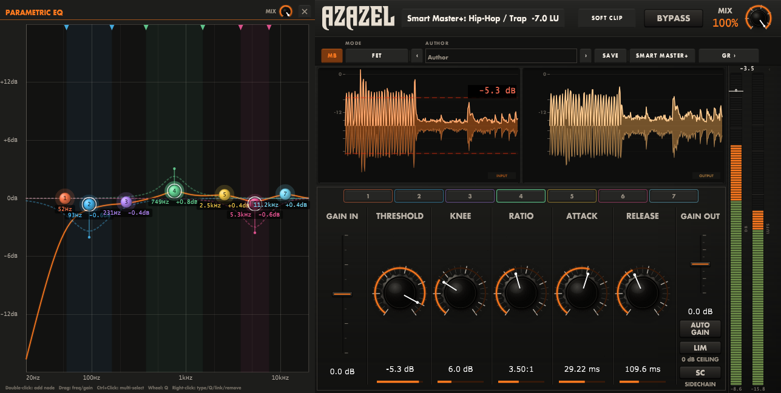Click the AZAZEL logo
Image resolution: width=781 pixels, height=393 pixels.
(x=358, y=18)
